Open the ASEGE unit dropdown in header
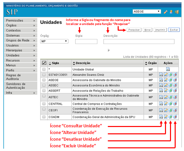184x151 pixels. tap(147, 11)
